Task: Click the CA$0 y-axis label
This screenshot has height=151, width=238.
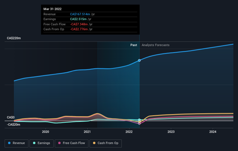Action: tap(11, 117)
